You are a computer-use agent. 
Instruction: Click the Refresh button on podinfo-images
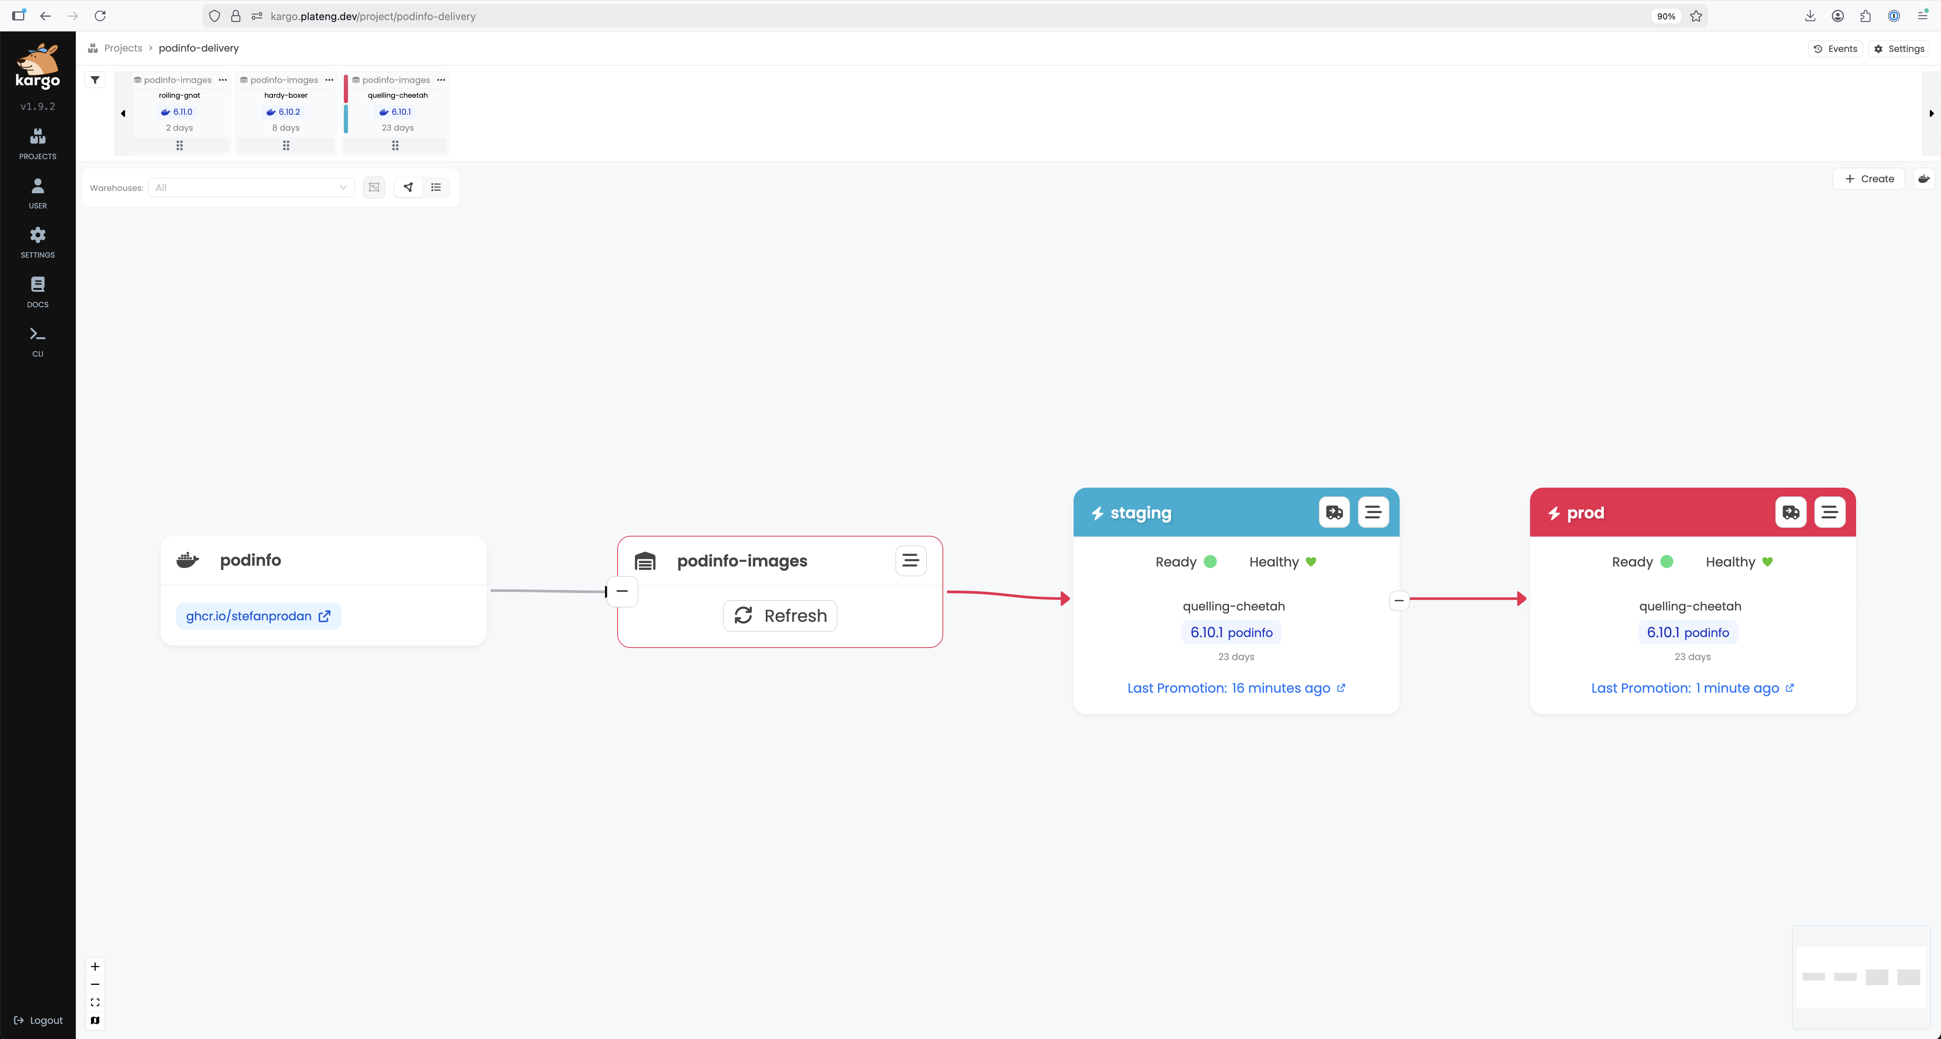[x=779, y=615]
